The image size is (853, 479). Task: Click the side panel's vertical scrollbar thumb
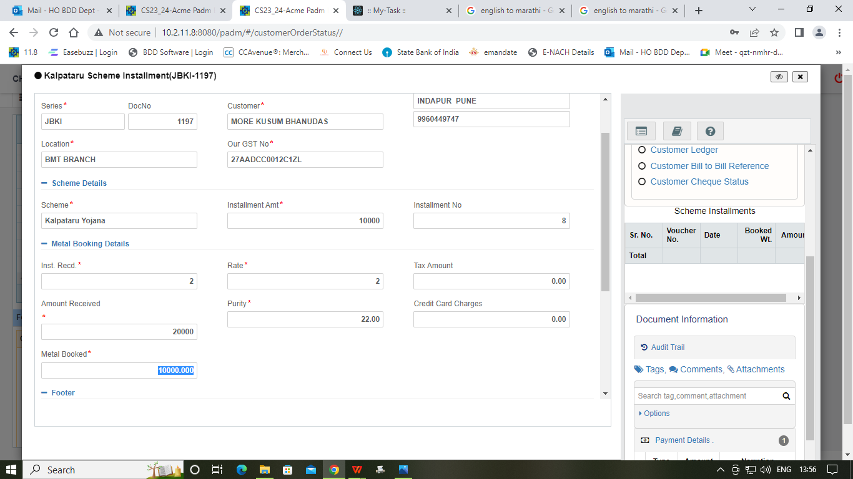click(x=811, y=348)
